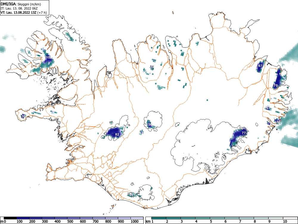The height and width of the screenshot is (224, 298).
Task: Click the '100' label on meter scale
Action: (20, 222)
